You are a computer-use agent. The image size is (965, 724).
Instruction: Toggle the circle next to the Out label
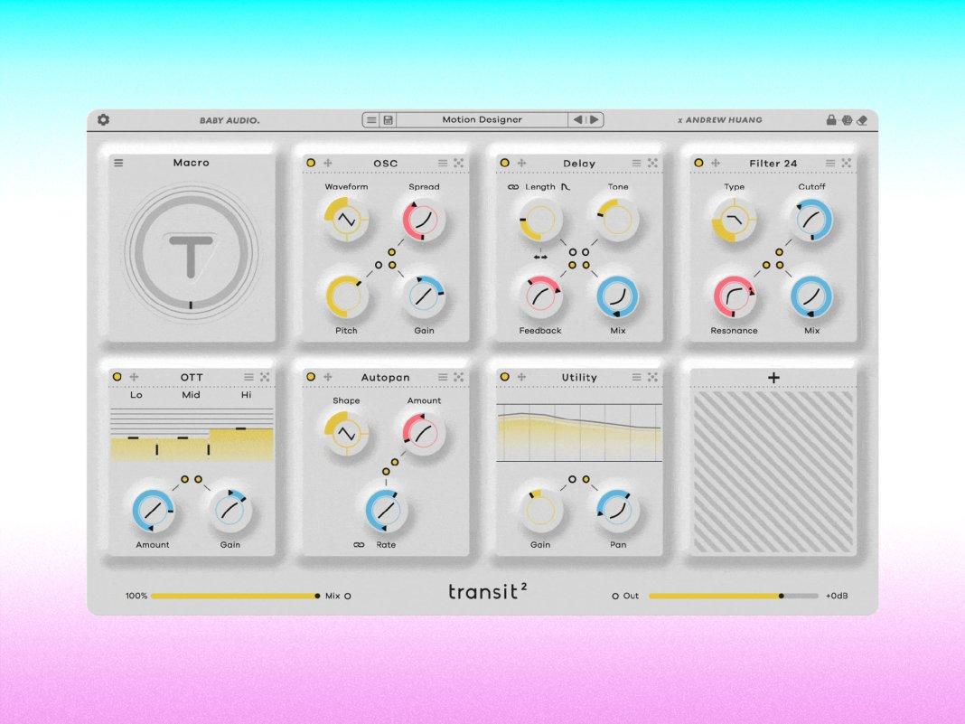pyautogui.click(x=614, y=596)
